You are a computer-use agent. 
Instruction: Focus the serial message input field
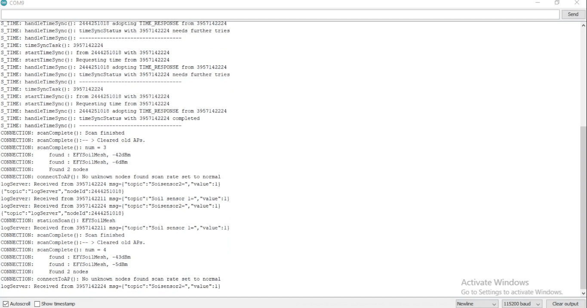pyautogui.click(x=280, y=14)
